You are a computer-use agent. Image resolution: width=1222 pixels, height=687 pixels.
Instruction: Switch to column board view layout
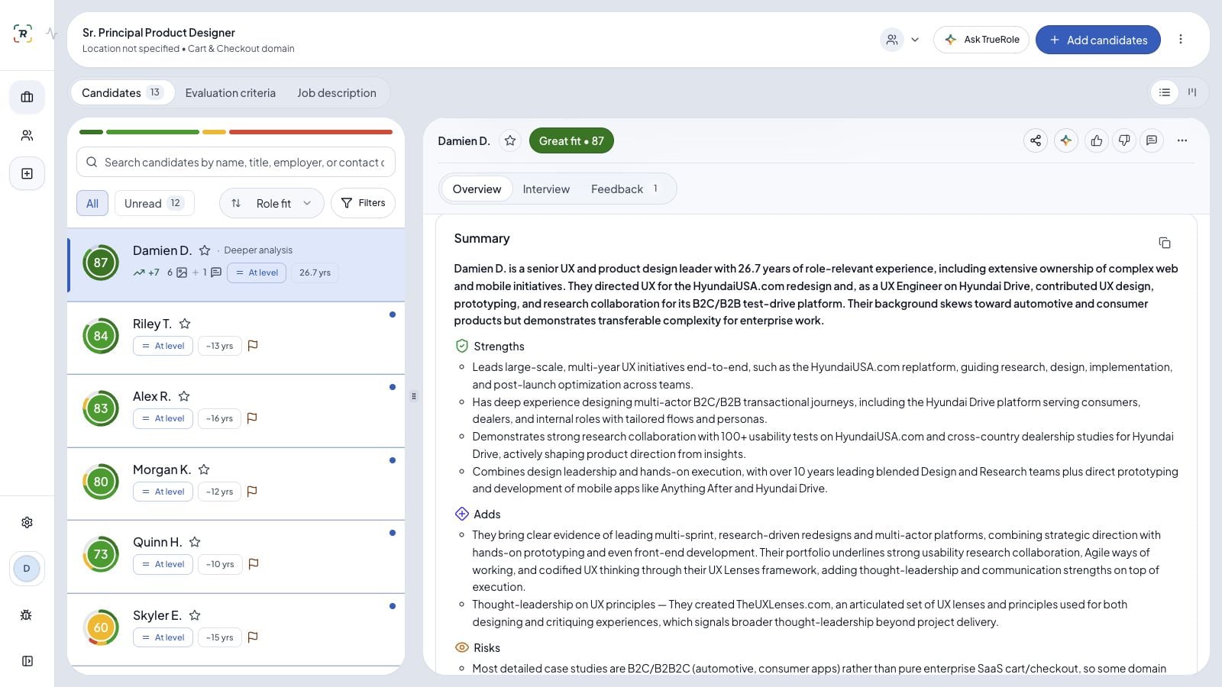(1191, 92)
